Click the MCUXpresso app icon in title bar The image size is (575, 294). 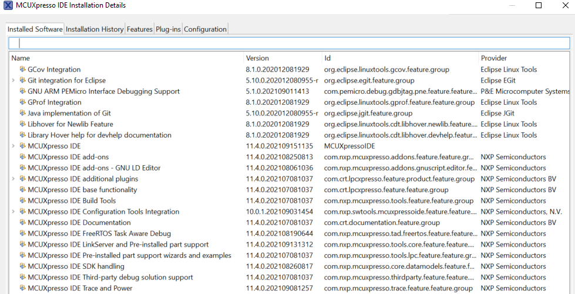(x=8, y=5)
